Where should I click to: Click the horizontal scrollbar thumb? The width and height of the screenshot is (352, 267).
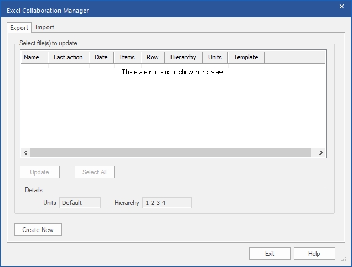[x=170, y=152]
